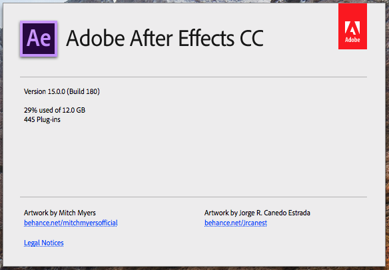Click the red Adobe logo badge
This screenshot has height=270, width=389.
[x=352, y=26]
